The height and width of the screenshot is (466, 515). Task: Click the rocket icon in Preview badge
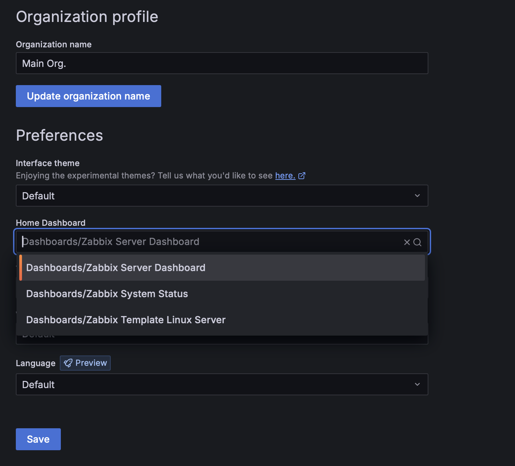(x=68, y=363)
